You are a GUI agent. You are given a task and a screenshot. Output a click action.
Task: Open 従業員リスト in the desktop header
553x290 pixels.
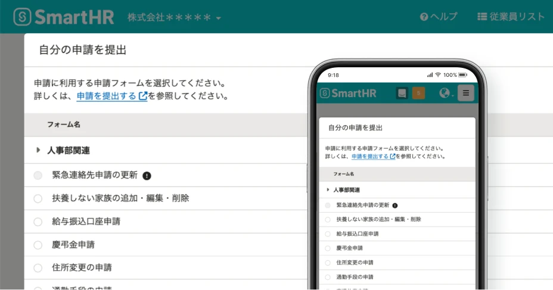511,17
